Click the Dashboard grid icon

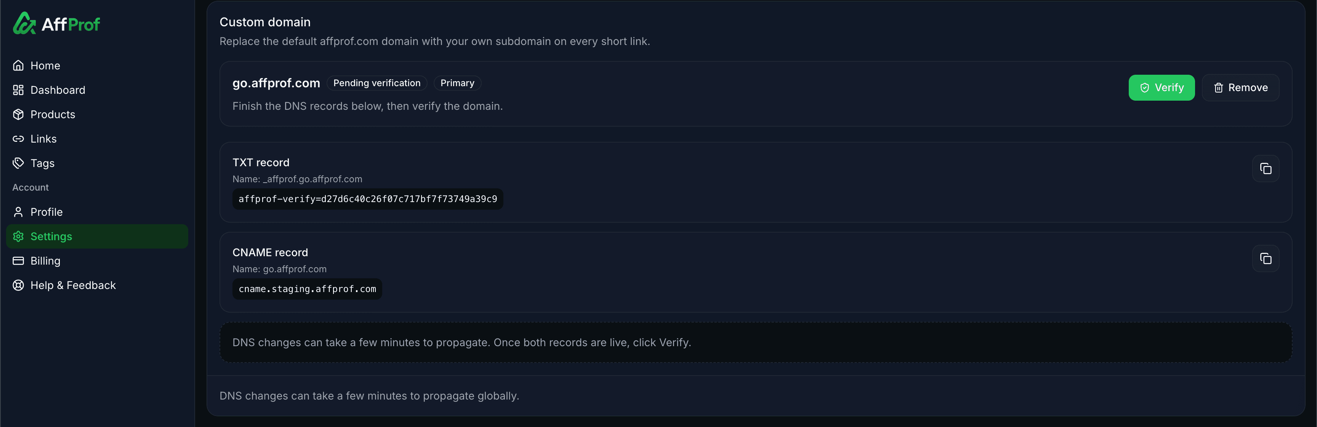click(x=18, y=90)
